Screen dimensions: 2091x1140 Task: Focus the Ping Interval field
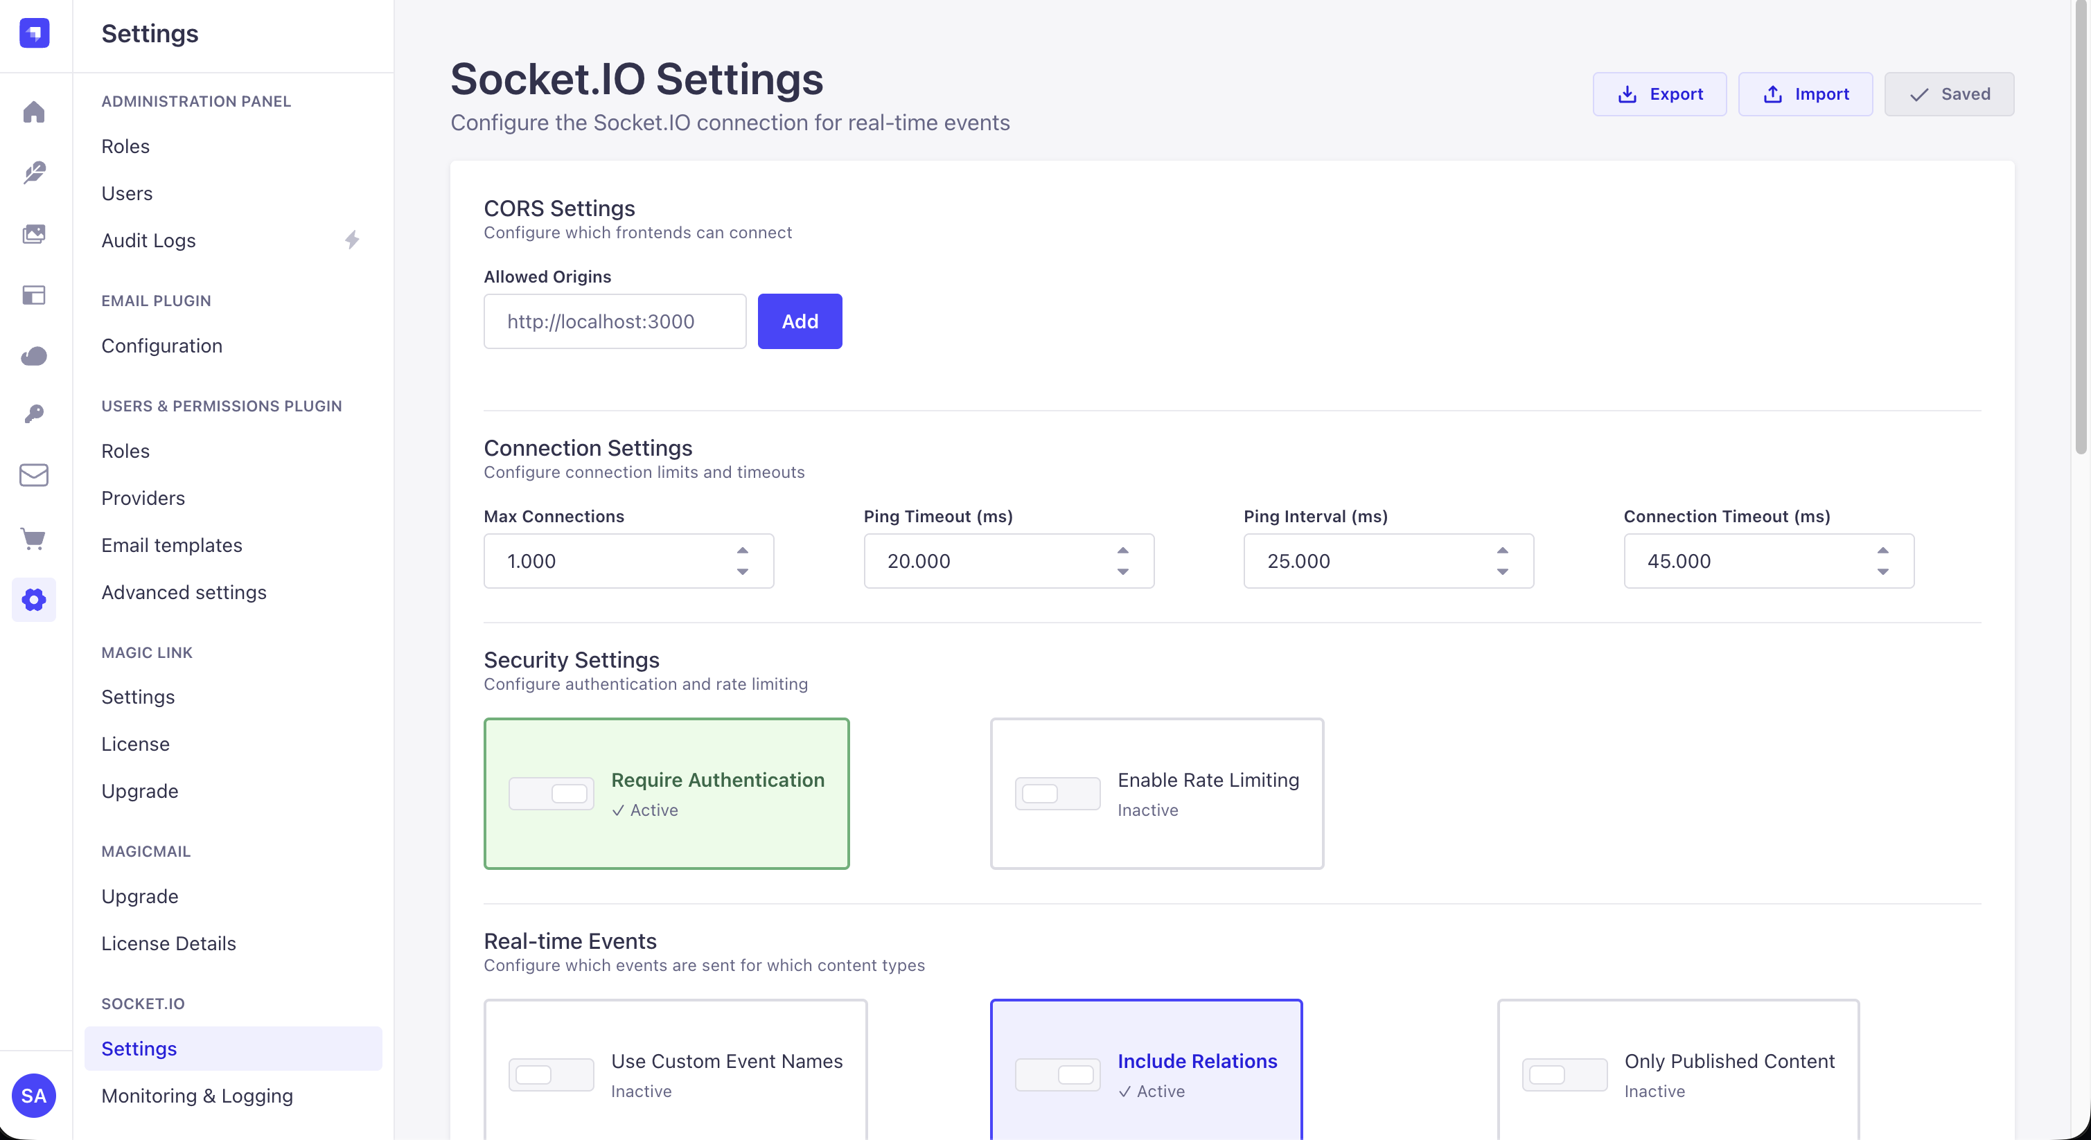click(x=1388, y=561)
